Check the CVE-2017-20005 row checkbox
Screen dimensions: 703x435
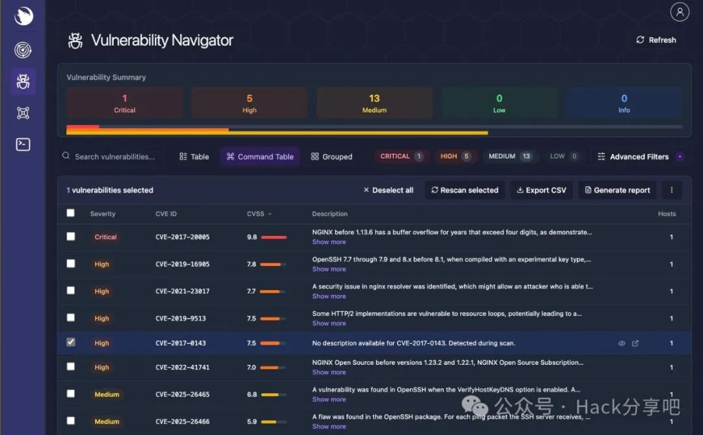[x=71, y=237]
